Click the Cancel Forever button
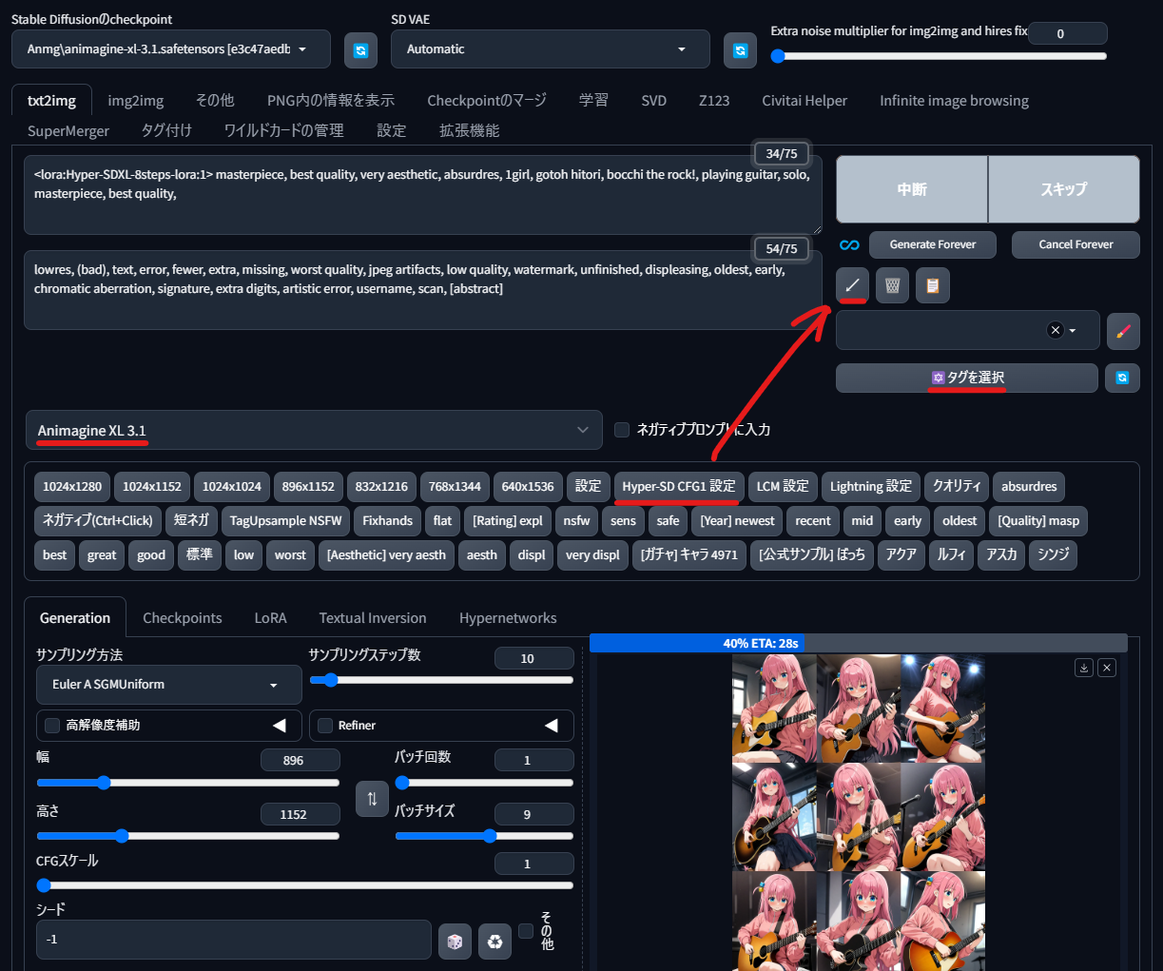 point(1076,244)
